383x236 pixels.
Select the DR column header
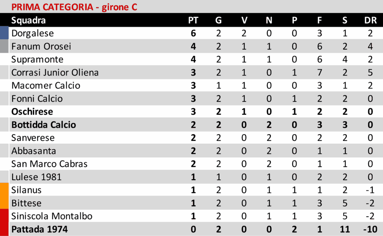(370, 20)
